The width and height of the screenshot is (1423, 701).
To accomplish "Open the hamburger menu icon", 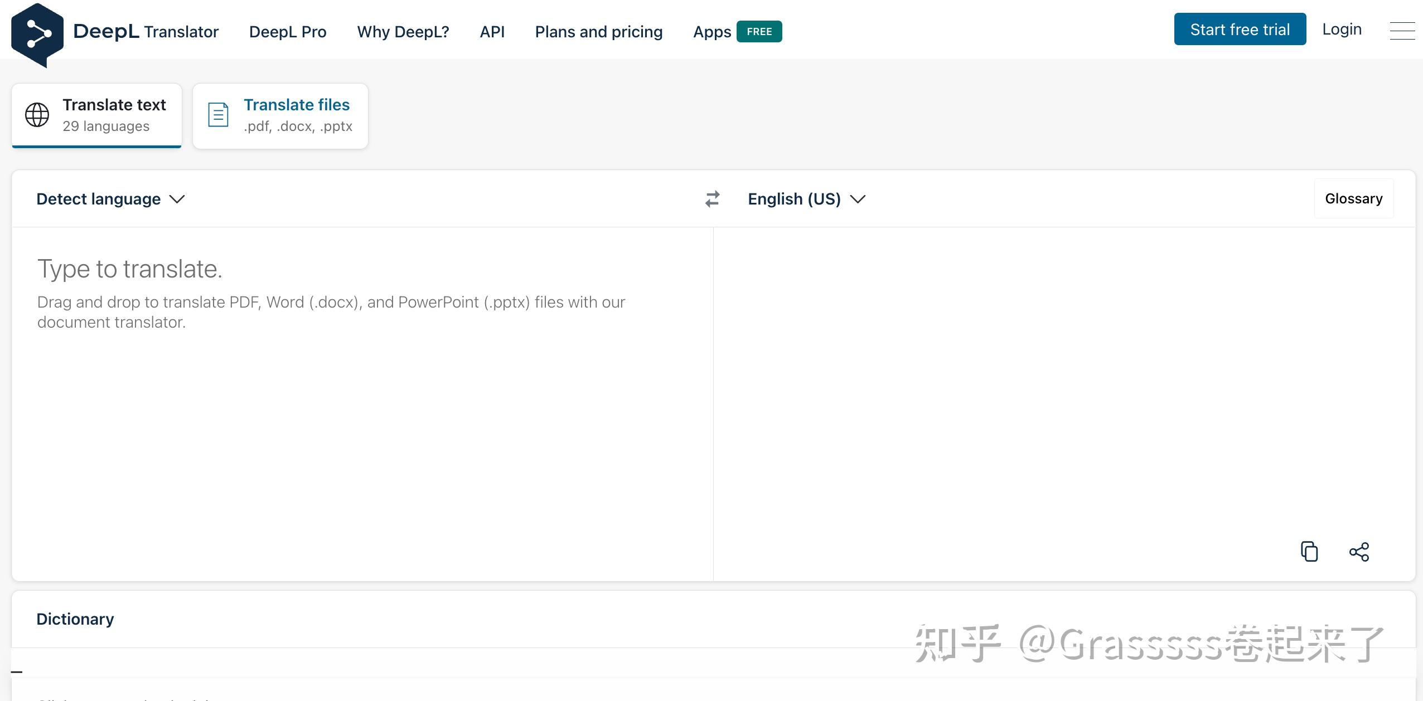I will [1402, 31].
